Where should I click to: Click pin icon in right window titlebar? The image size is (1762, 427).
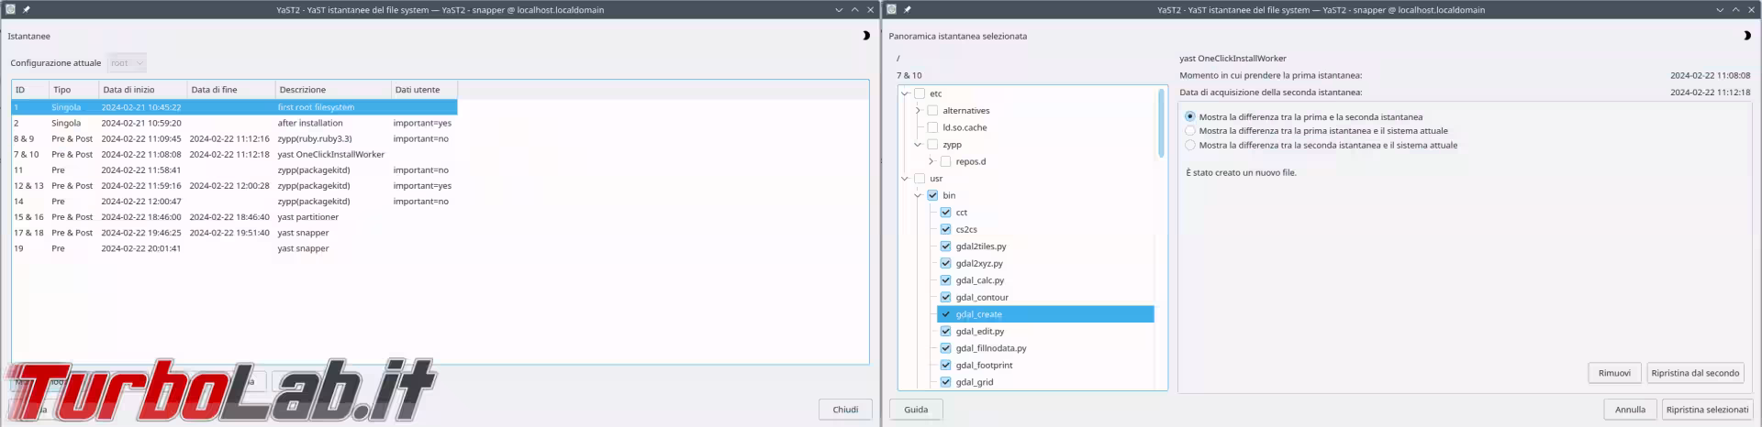[908, 10]
